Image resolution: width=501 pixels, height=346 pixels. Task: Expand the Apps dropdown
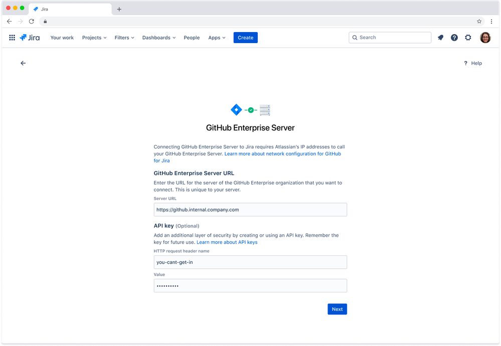click(217, 38)
